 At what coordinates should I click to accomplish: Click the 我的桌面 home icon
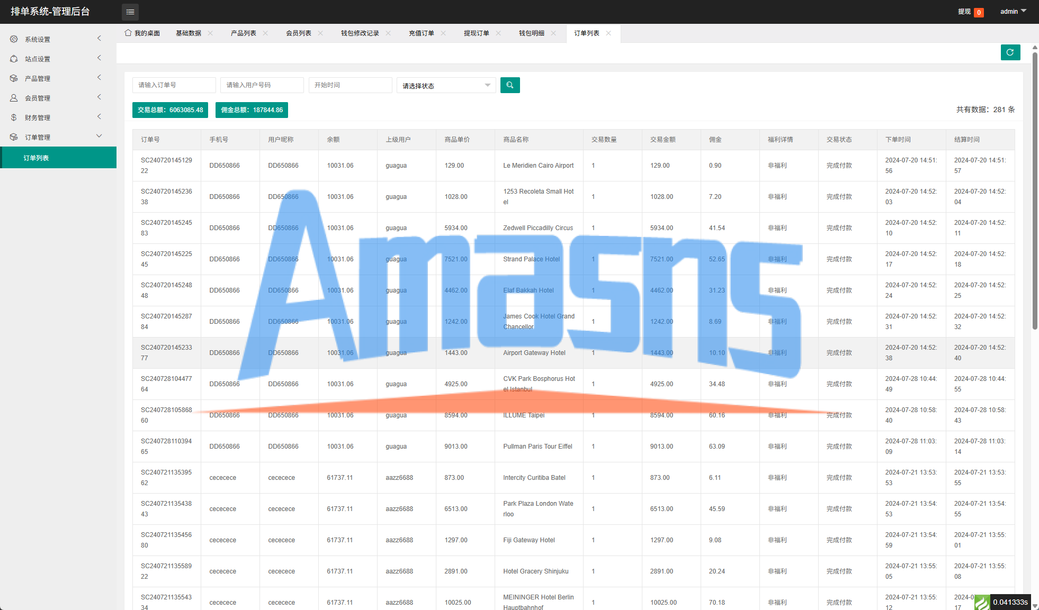coord(128,33)
